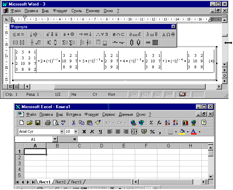Open uppercase Greek letters palette (Δ Ω)

[169, 34]
